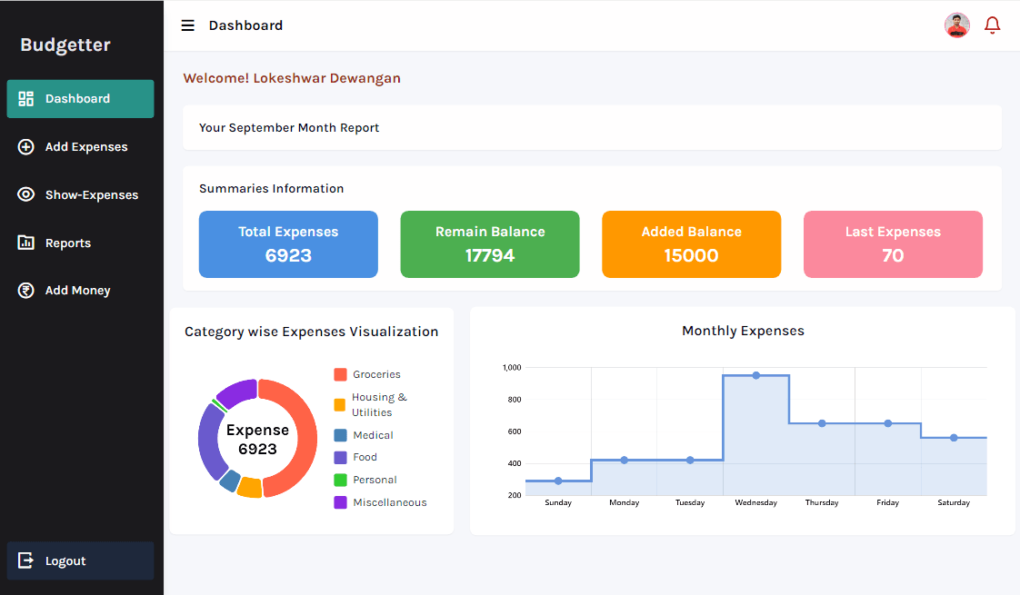Viewport: 1020px width, 595px height.
Task: Click Wednesday data point on line chart
Action: (x=755, y=375)
